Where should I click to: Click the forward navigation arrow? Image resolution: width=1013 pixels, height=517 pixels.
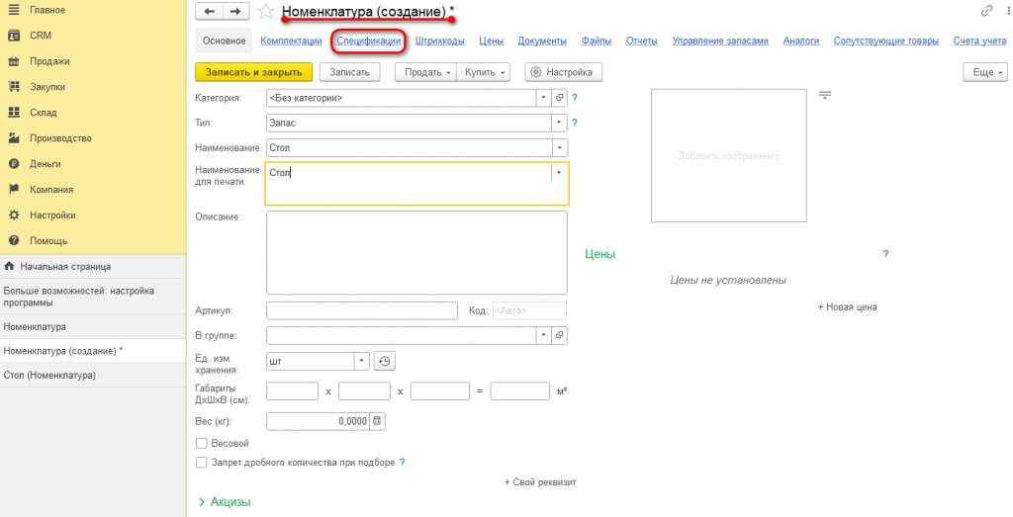[235, 11]
